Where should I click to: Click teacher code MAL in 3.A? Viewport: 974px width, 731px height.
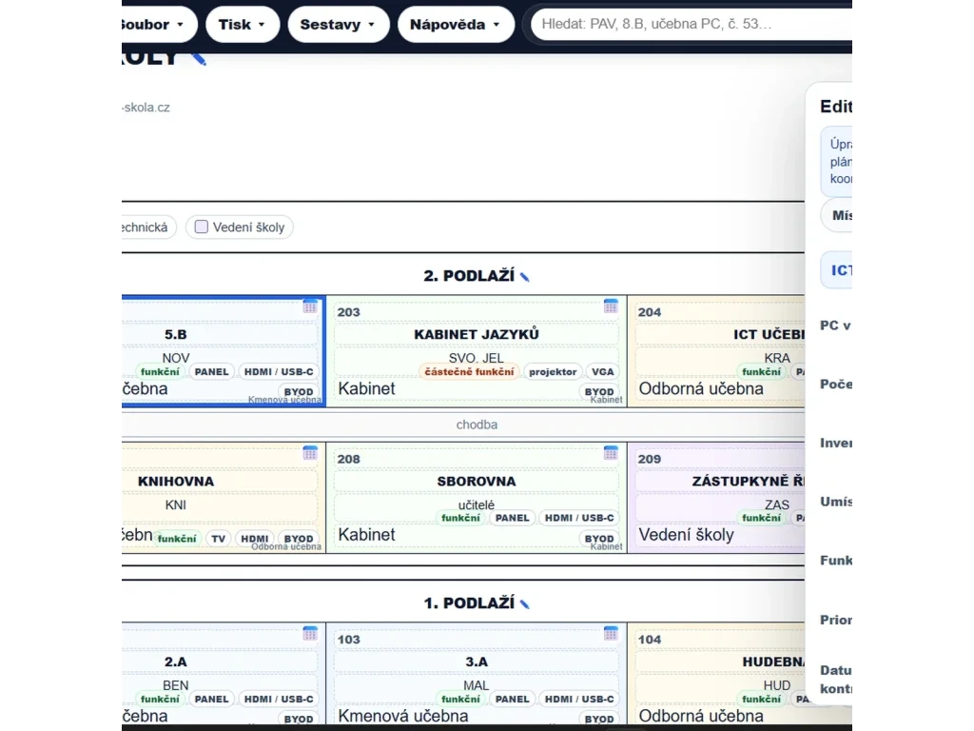point(477,685)
